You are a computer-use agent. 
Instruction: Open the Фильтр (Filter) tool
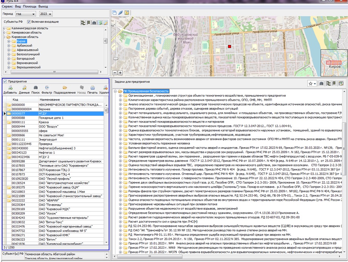click(x=47, y=88)
